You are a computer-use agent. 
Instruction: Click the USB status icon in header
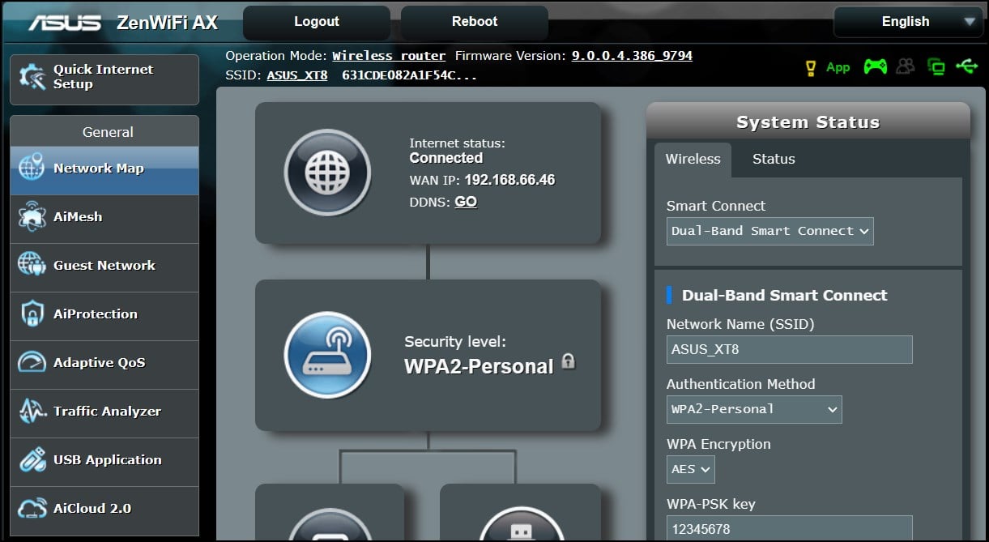pos(966,67)
